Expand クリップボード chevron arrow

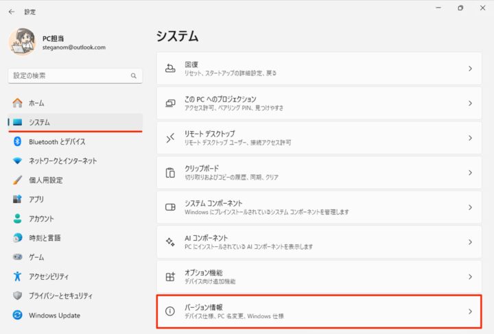point(470,173)
